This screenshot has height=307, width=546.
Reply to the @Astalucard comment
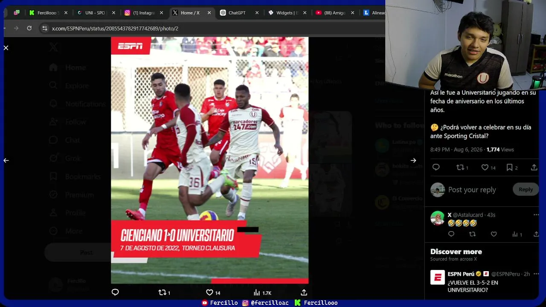coord(451,234)
